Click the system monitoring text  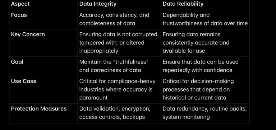pyautogui.click(x=186, y=117)
